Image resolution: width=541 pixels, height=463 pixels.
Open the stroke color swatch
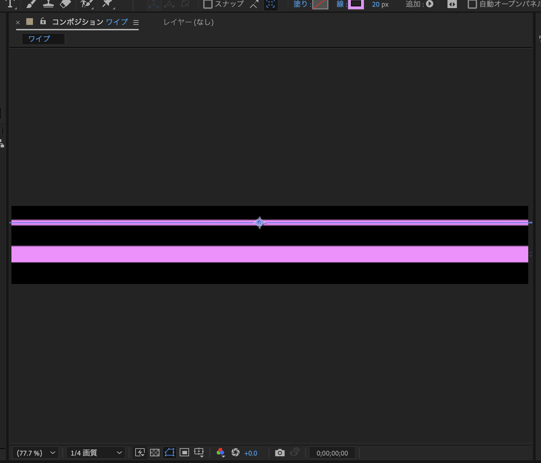tap(357, 5)
